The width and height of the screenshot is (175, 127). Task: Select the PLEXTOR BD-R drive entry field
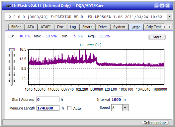tap(86, 17)
